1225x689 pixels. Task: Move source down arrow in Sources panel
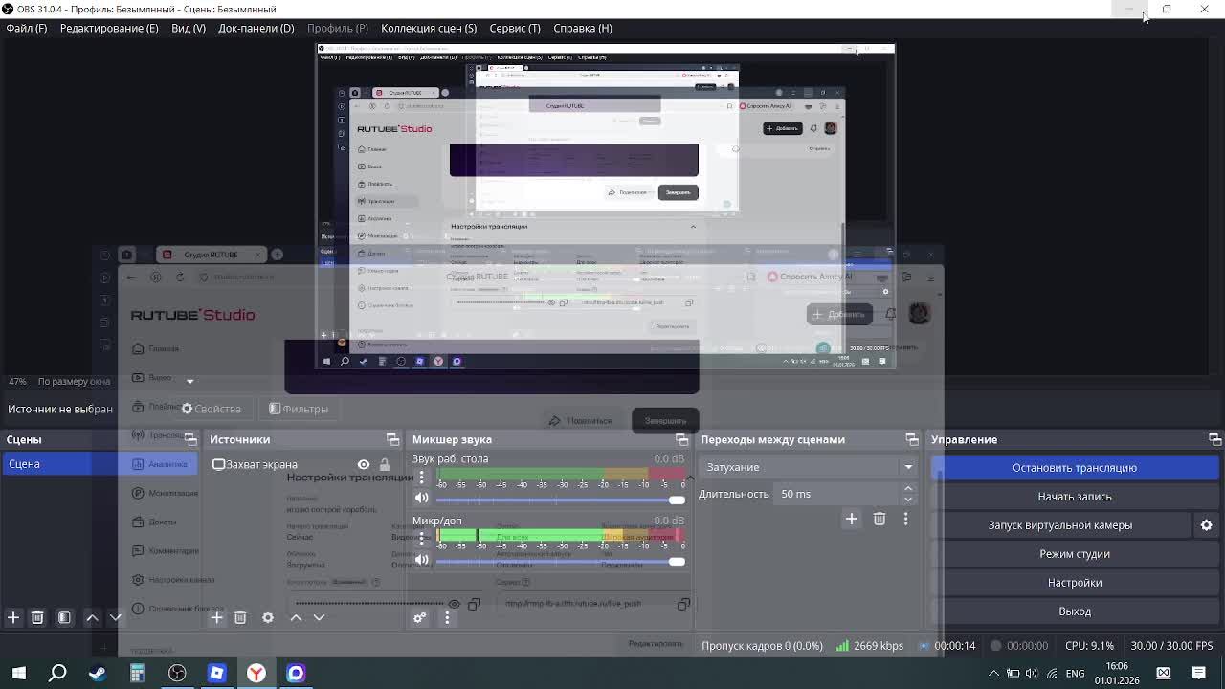coord(319,618)
